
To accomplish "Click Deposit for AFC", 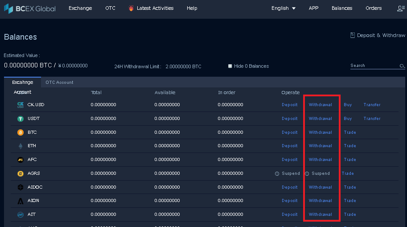I will (290, 160).
